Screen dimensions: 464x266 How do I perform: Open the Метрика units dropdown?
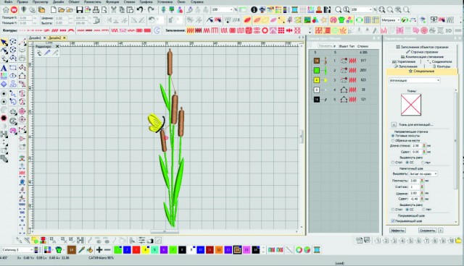point(390,20)
